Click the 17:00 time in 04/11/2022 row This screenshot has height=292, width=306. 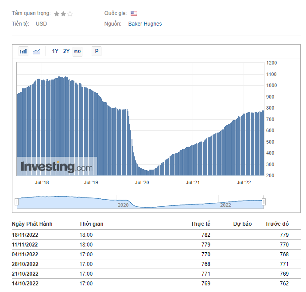coord(86,254)
